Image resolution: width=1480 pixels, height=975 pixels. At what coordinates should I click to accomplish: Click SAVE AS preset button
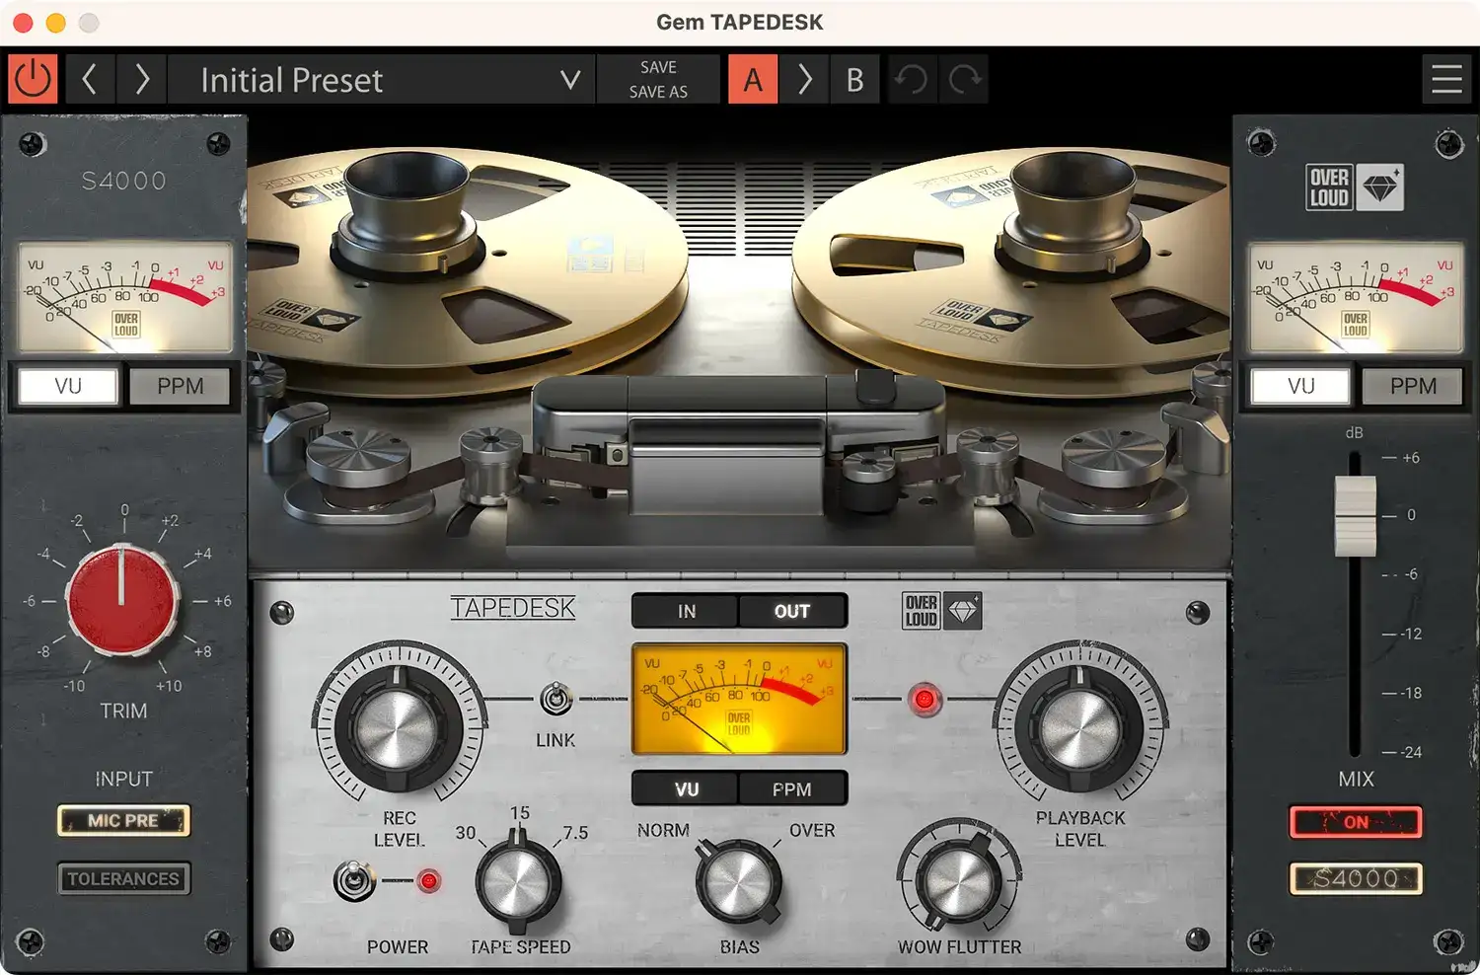coord(658,92)
